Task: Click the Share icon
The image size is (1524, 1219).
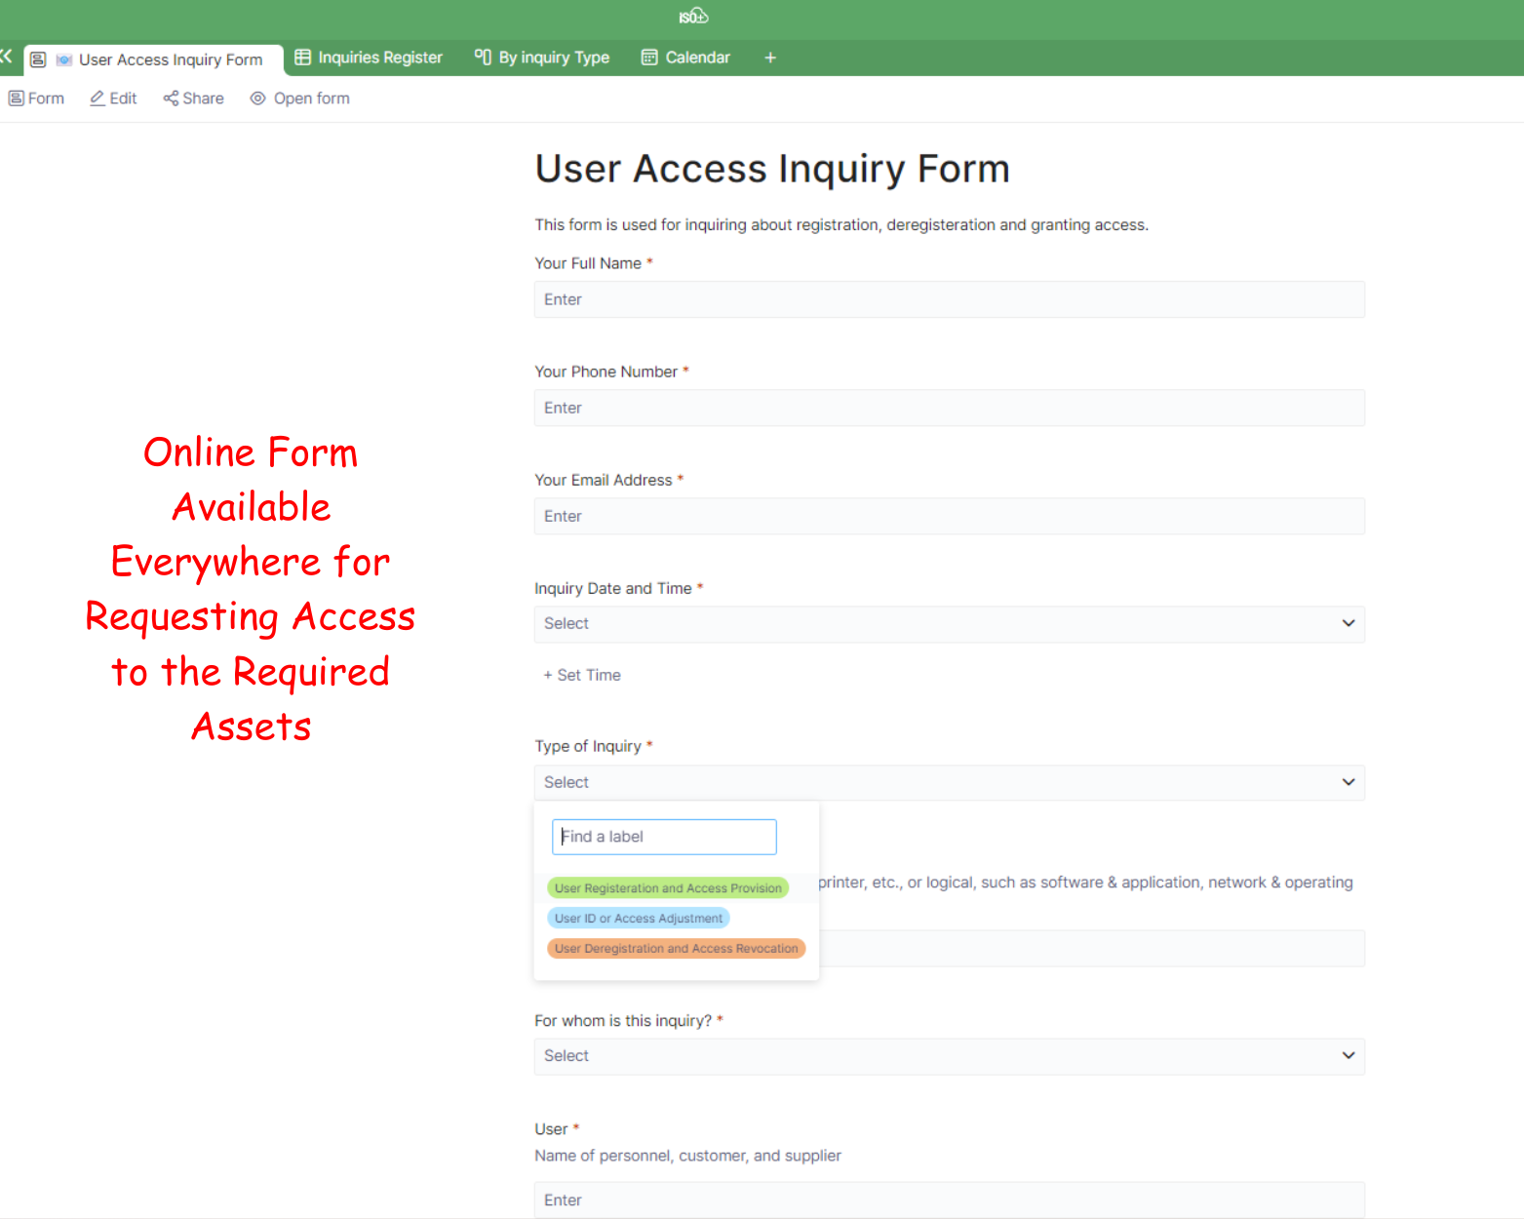Action: coord(171,98)
